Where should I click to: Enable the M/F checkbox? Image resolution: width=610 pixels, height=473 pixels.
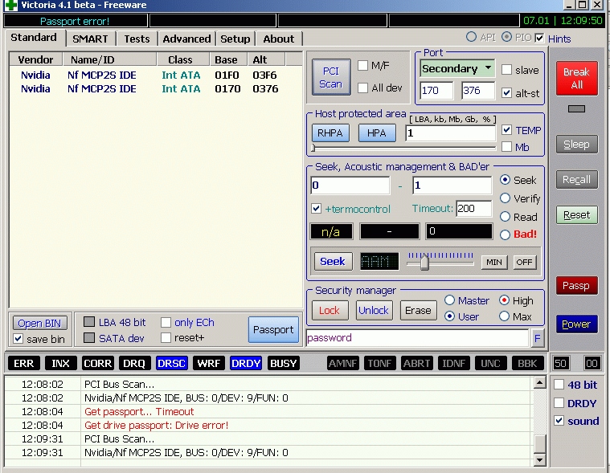tap(362, 65)
